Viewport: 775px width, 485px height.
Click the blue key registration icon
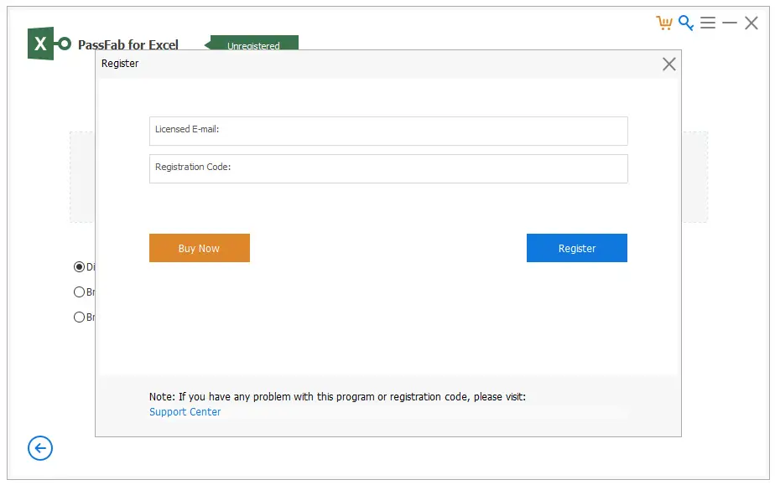pos(686,23)
